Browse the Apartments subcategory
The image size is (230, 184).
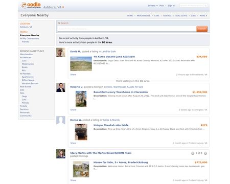click(28, 77)
